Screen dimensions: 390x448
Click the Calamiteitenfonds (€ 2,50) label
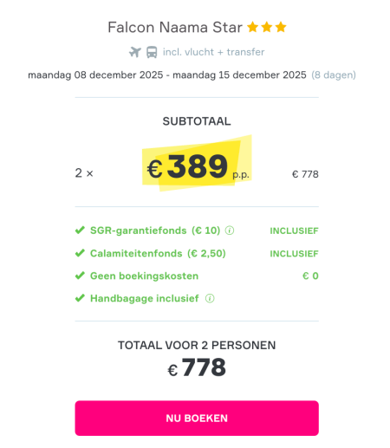158,253
